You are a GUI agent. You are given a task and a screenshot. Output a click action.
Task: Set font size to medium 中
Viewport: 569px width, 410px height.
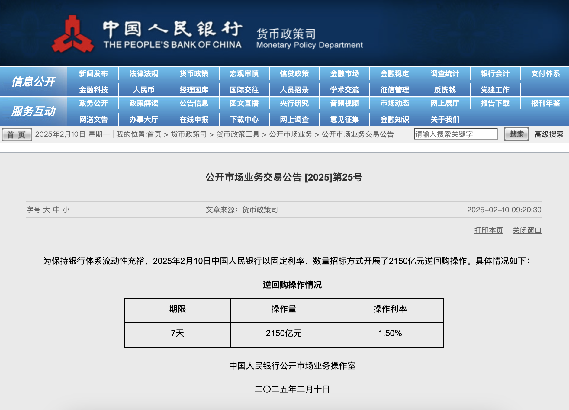[x=56, y=210]
